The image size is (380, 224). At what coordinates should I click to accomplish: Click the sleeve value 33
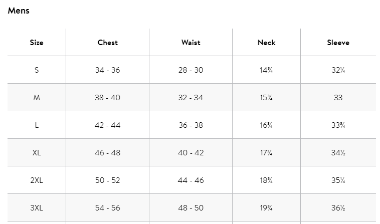pos(338,98)
